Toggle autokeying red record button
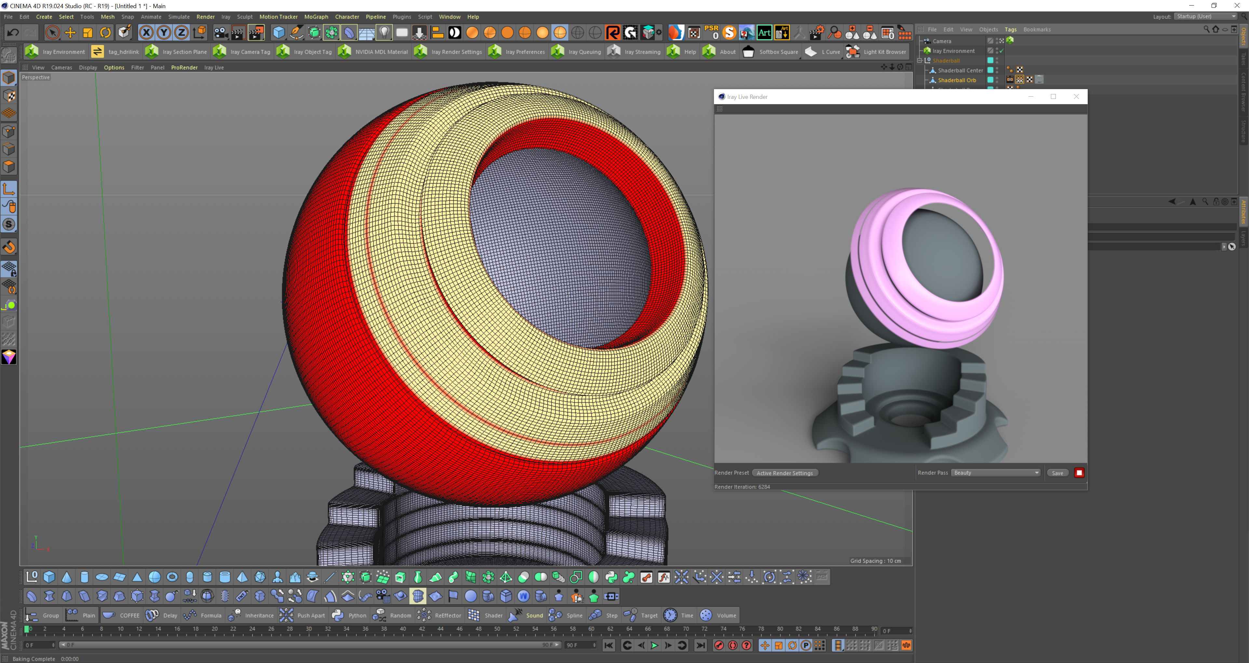Viewport: 1249px width, 663px height. (732, 645)
